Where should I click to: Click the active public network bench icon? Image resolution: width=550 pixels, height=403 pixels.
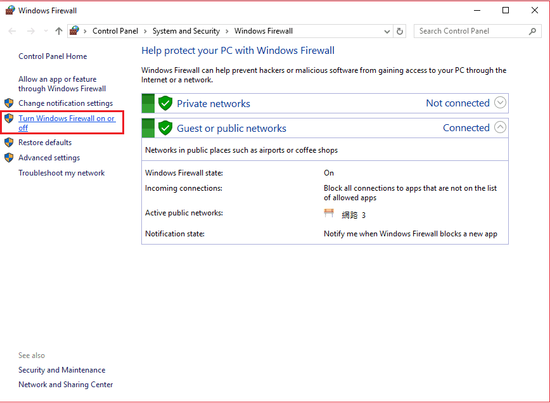(x=329, y=213)
